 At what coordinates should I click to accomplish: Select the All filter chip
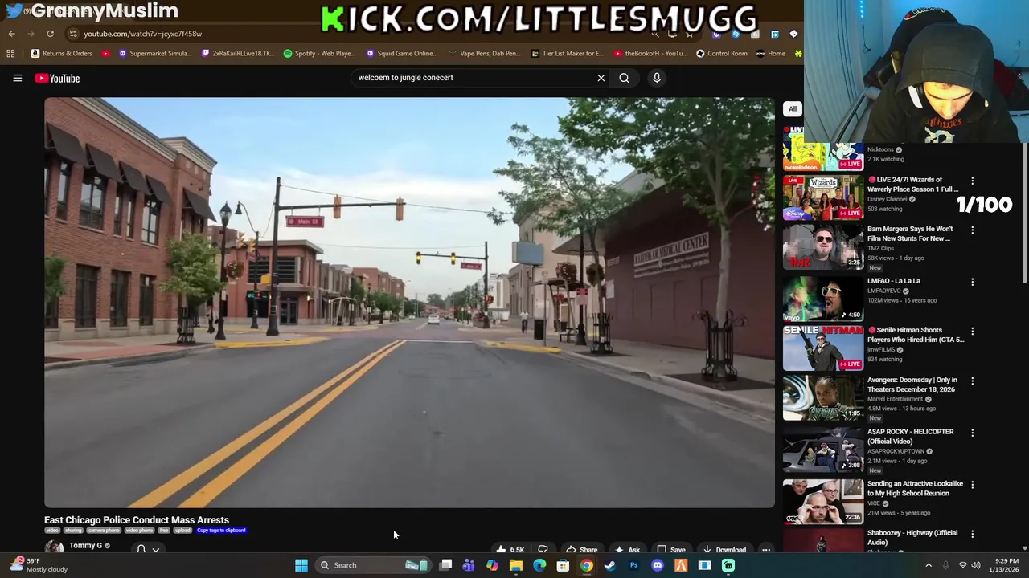pyautogui.click(x=792, y=109)
